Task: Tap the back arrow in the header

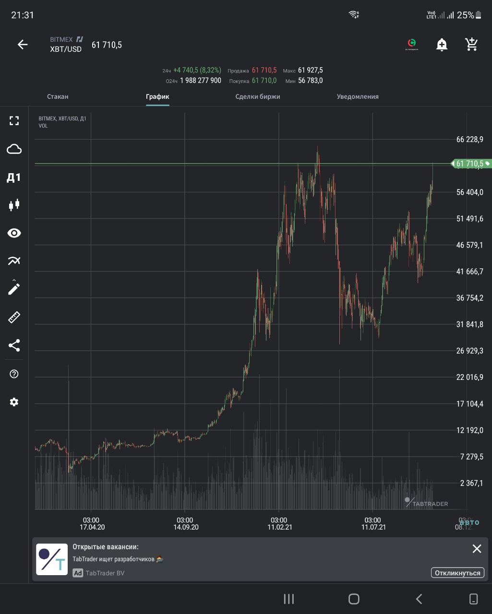Action: 23,45
